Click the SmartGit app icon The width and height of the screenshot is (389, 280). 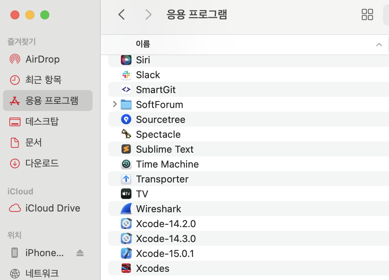(126, 89)
